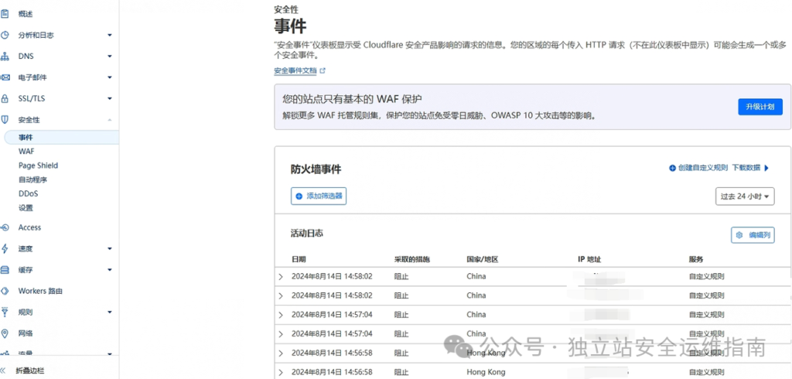Viewport: 792px width, 379px height.
Task: Expand the DNS menu arrow
Action: [x=110, y=56]
